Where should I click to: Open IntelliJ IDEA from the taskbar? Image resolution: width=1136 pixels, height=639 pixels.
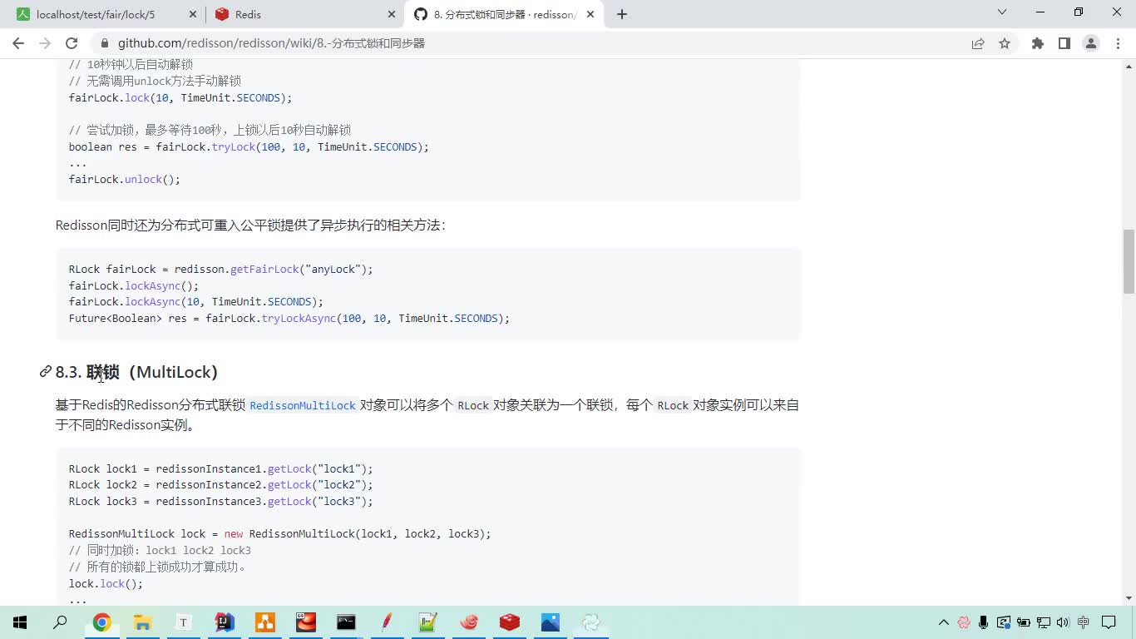pos(224,622)
